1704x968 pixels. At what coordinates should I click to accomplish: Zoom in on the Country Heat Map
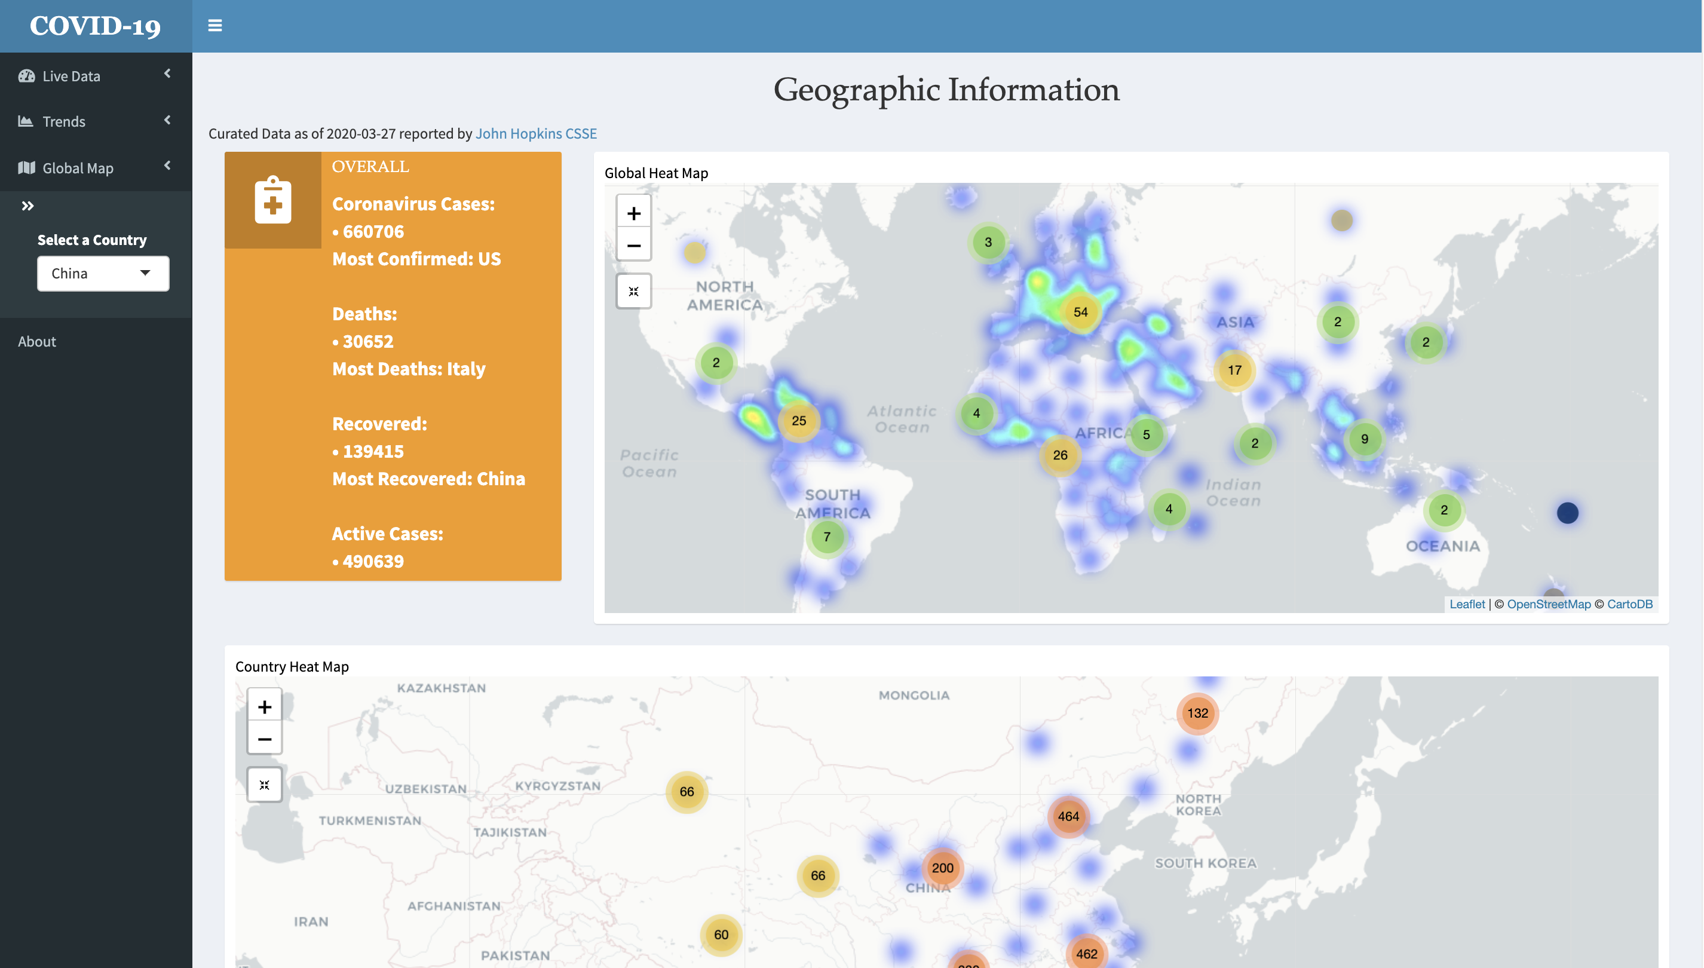pyautogui.click(x=265, y=706)
